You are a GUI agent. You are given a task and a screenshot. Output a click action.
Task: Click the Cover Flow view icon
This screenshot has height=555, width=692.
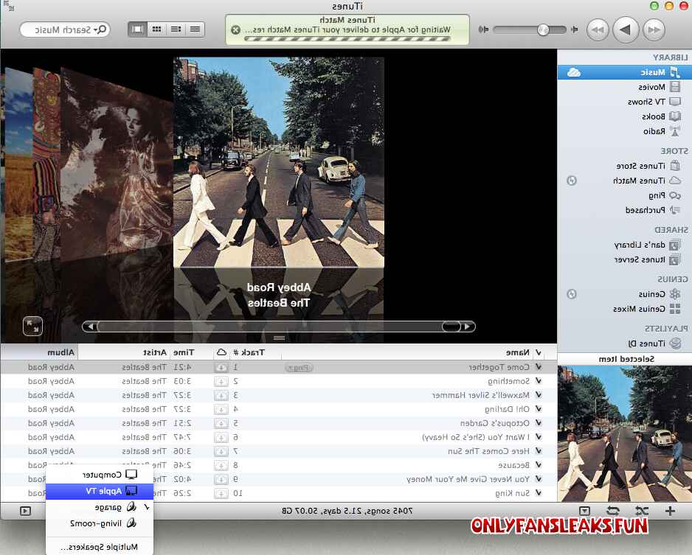(x=137, y=29)
